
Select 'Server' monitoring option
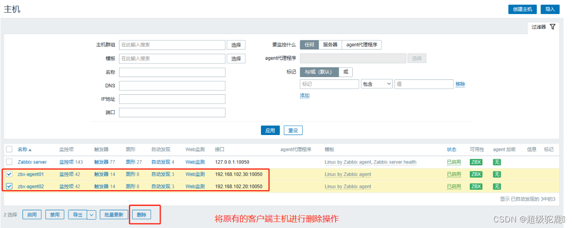(330, 45)
